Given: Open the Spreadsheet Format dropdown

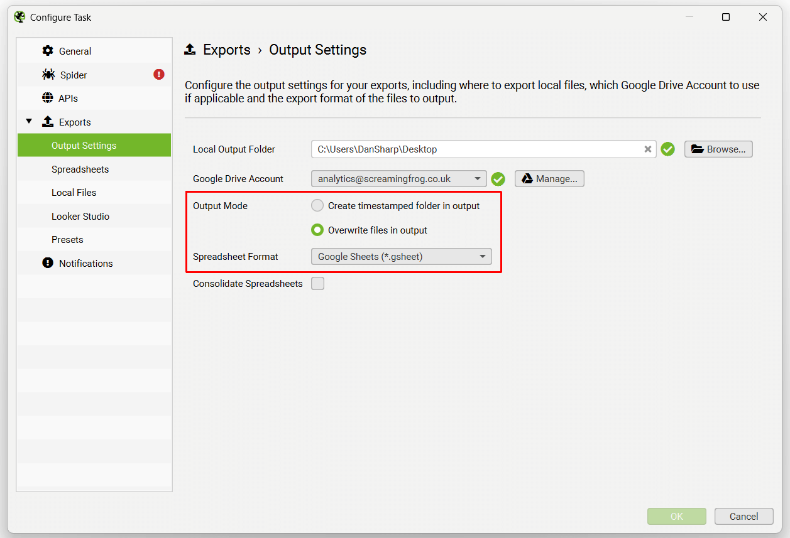Looking at the screenshot, I should 481,256.
